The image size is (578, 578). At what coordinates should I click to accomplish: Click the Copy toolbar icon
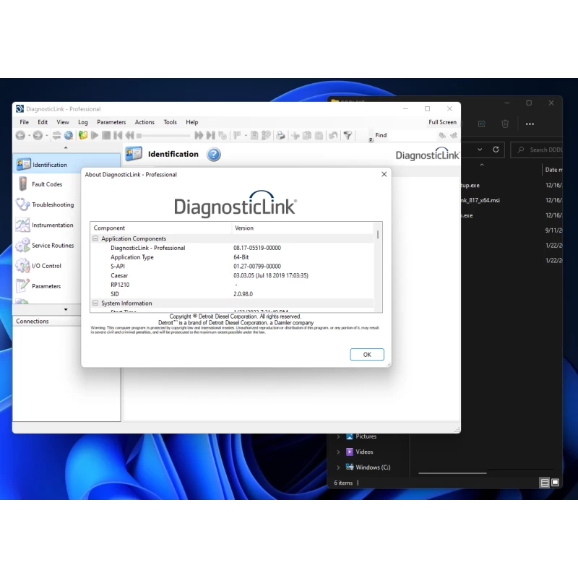coord(306,135)
